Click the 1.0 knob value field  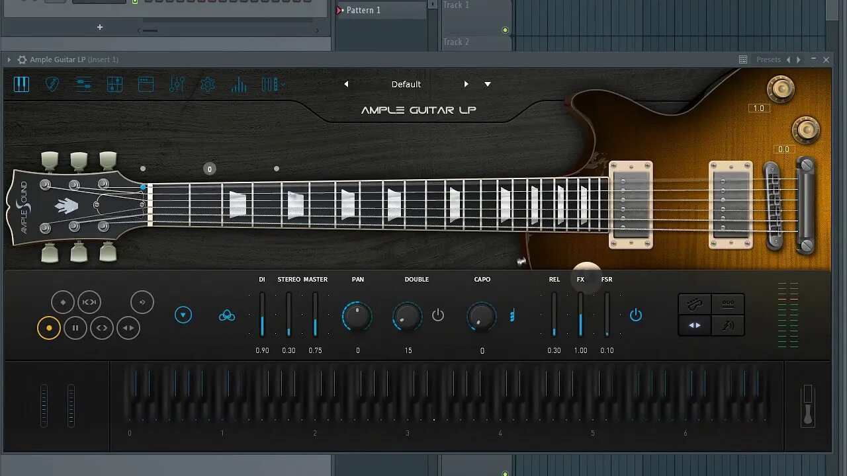pos(759,108)
